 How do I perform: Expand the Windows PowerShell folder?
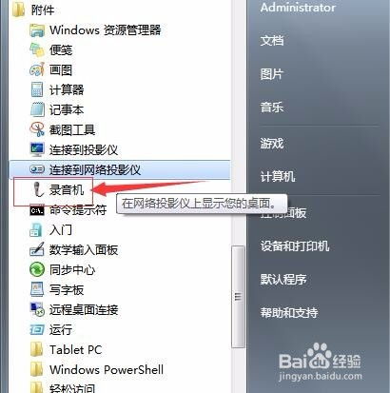[x=97, y=370]
